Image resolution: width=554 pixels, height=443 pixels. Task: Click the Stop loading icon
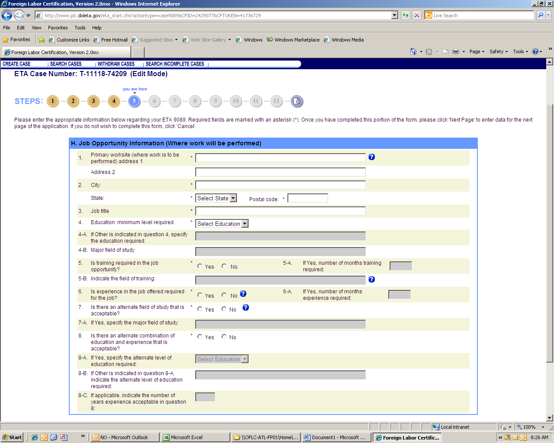(x=416, y=16)
